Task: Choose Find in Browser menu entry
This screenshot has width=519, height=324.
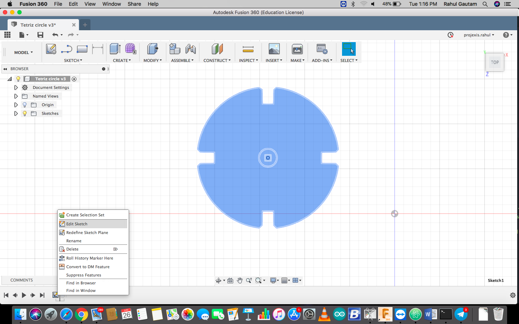Action: pyautogui.click(x=93, y=283)
